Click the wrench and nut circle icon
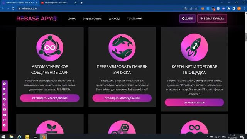247x139 pixels. coord(122,127)
